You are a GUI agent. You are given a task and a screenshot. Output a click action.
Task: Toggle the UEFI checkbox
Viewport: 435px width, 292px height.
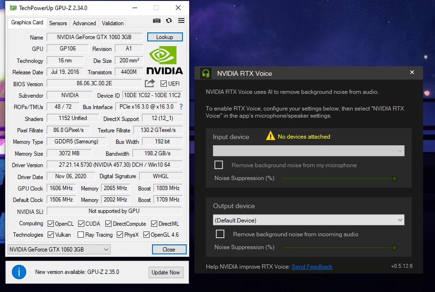163,83
